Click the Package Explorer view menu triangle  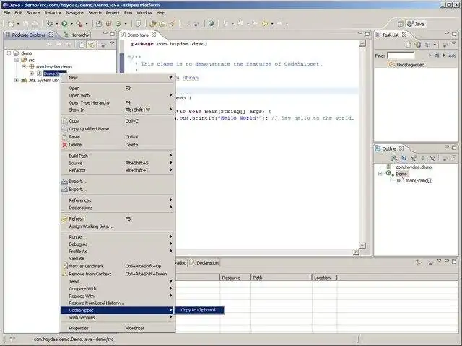coord(113,44)
